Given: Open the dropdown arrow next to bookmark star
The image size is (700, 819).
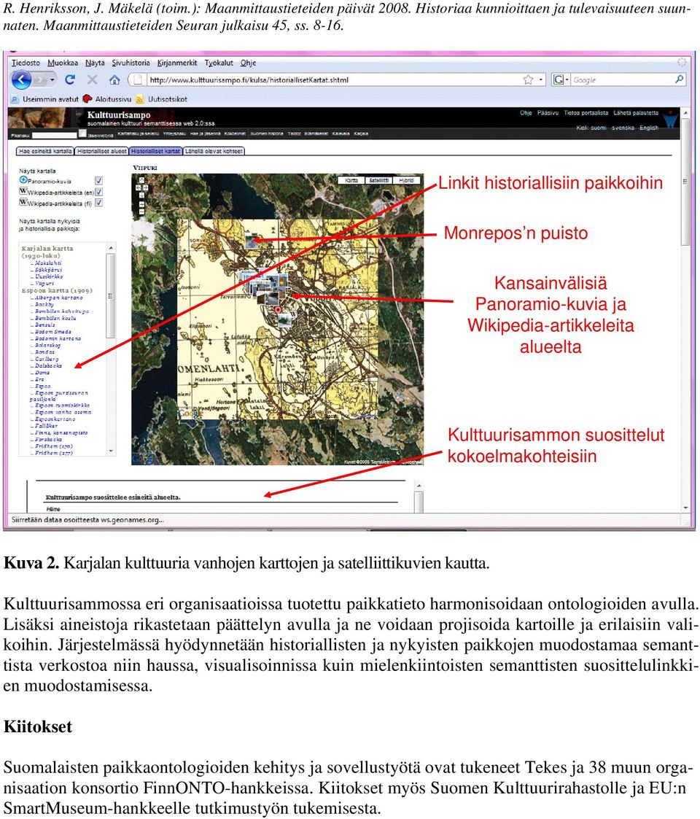Looking at the screenshot, I should click(541, 80).
